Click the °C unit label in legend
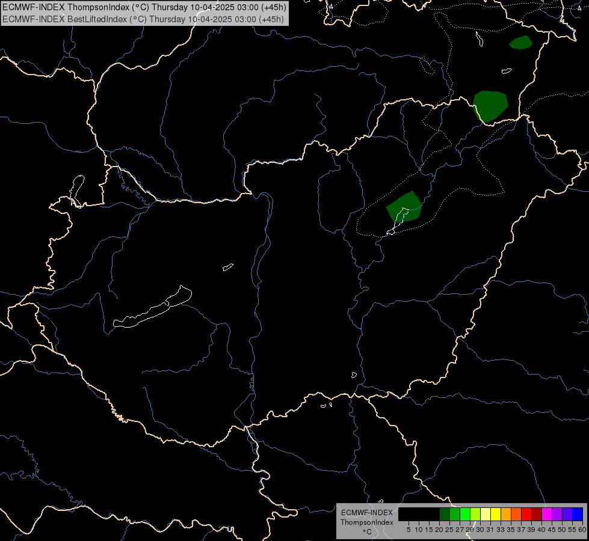Viewport: 589px width, 541px height. tap(367, 532)
